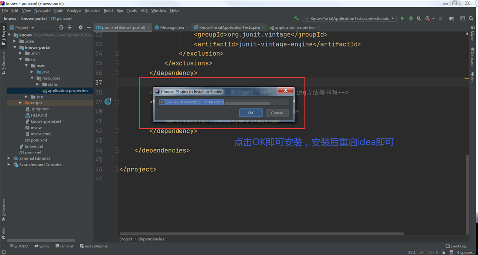
Task: Open the File menu
Action: coord(4,11)
